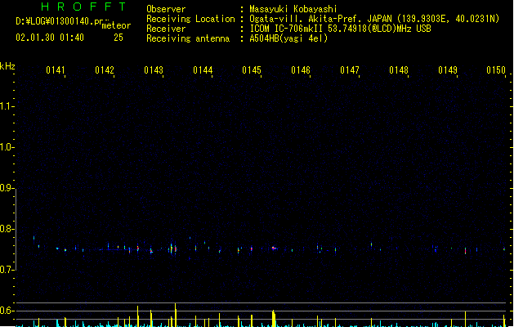Viewport: 514px width, 327px height.
Task: Click the 'Receiving antenna' label
Action: (188, 38)
